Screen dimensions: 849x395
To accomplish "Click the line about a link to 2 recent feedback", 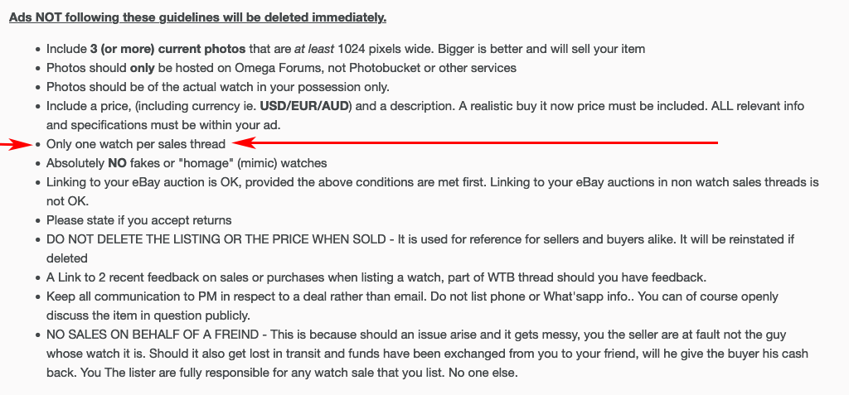I will coord(249,277).
